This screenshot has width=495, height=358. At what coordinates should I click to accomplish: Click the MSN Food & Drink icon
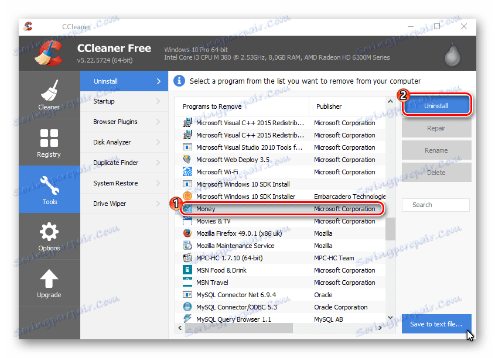187,270
